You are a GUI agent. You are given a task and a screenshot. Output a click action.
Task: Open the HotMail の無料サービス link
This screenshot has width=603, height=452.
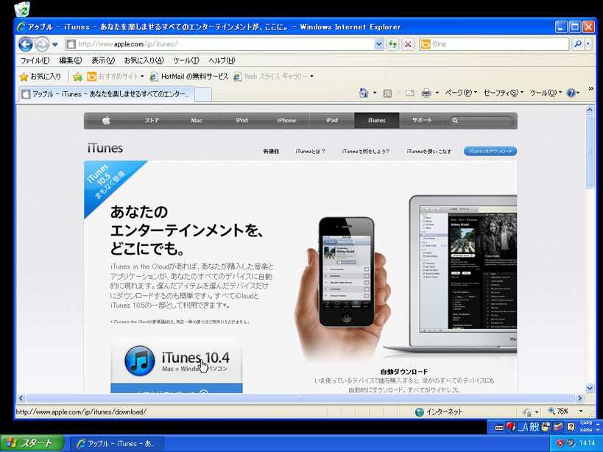click(188, 77)
